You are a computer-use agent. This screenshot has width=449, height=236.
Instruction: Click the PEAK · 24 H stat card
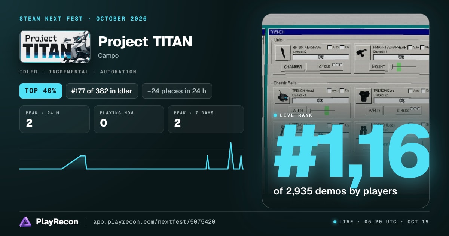[55, 119]
